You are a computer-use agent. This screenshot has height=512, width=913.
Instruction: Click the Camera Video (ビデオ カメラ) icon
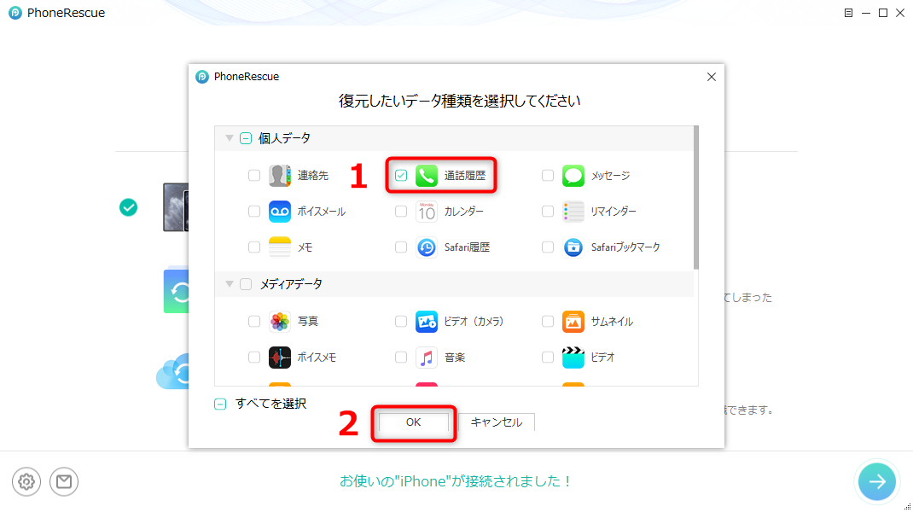[427, 321]
